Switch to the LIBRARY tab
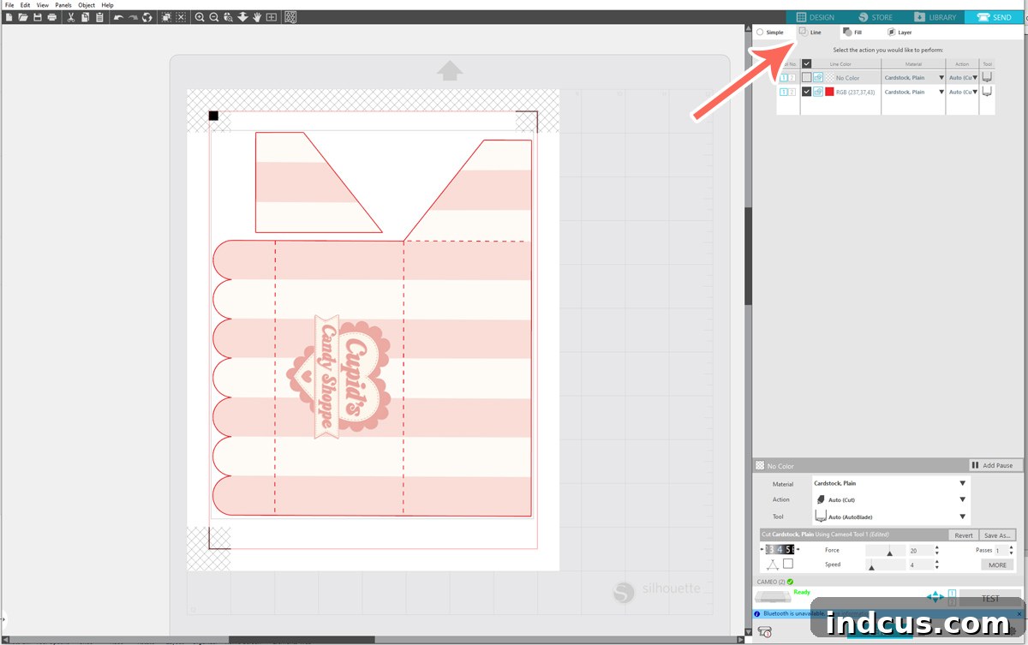 [x=935, y=17]
